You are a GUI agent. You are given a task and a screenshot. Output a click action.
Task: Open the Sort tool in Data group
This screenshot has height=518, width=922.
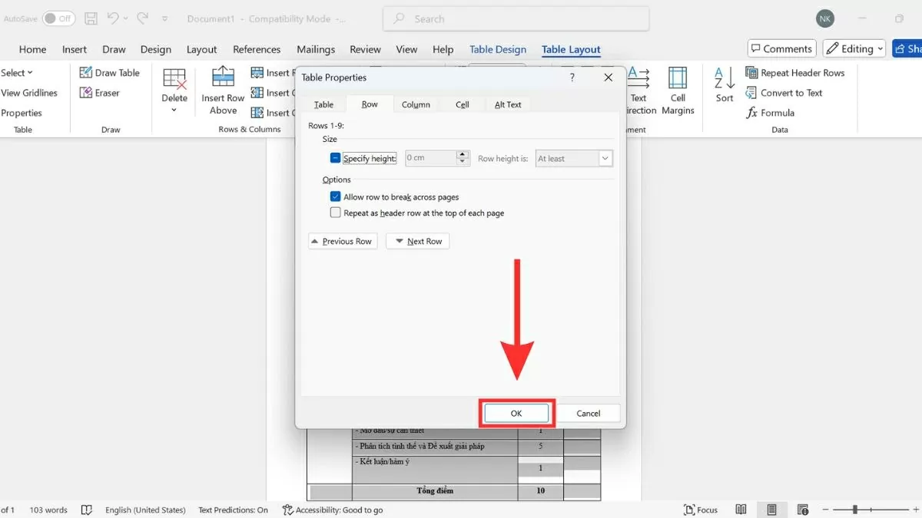[x=725, y=84]
